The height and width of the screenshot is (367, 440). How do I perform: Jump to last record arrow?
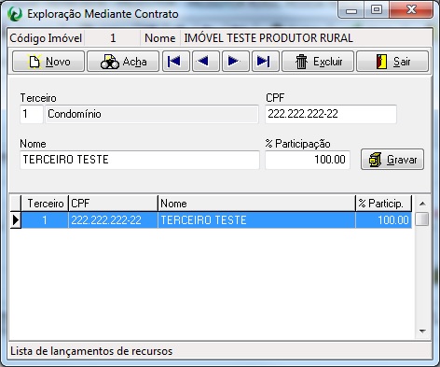(x=266, y=62)
